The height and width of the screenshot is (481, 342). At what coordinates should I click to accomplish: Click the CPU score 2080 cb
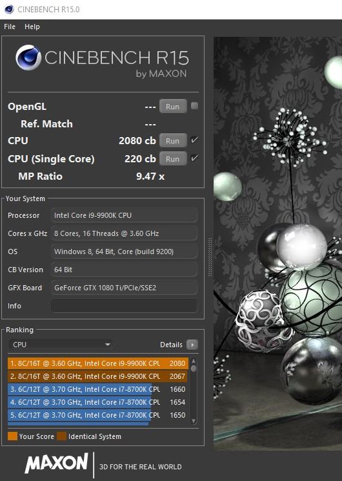137,140
